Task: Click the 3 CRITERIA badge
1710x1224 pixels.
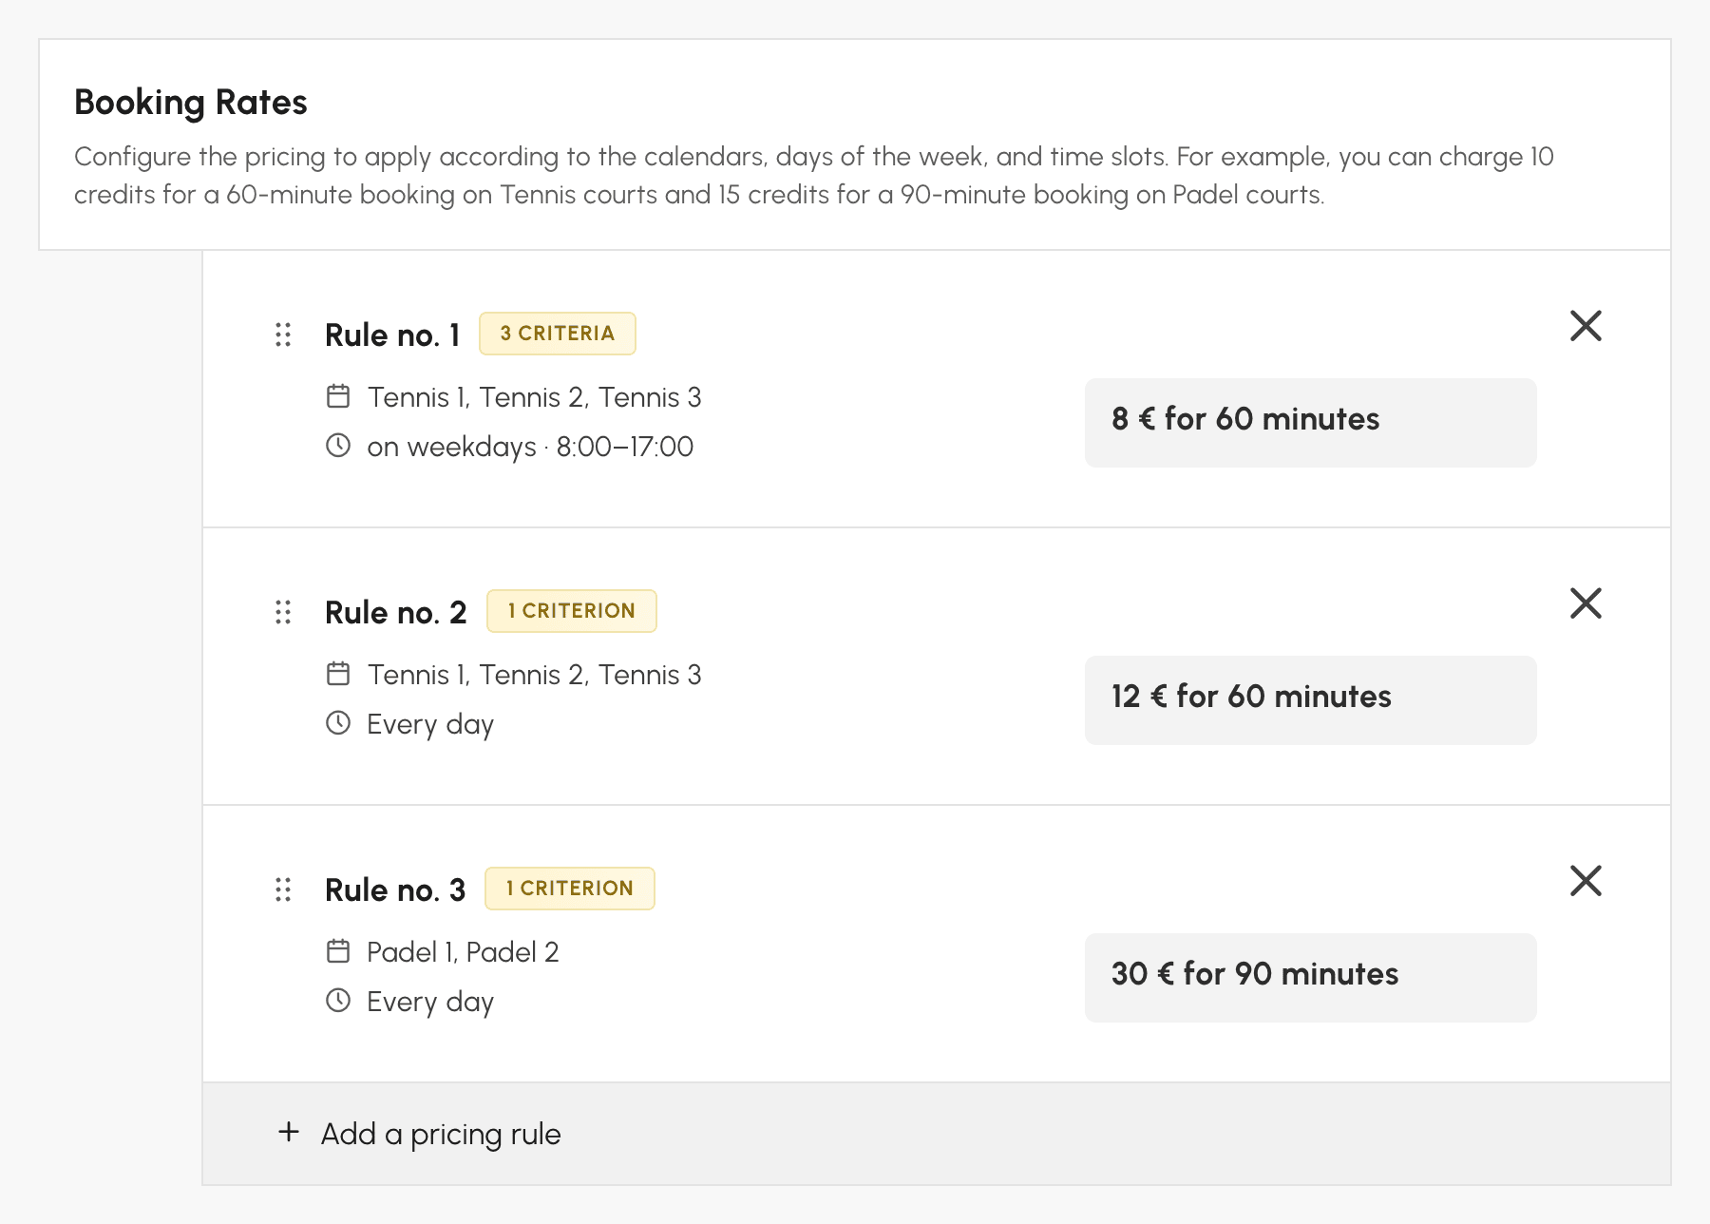Action: 558,334
